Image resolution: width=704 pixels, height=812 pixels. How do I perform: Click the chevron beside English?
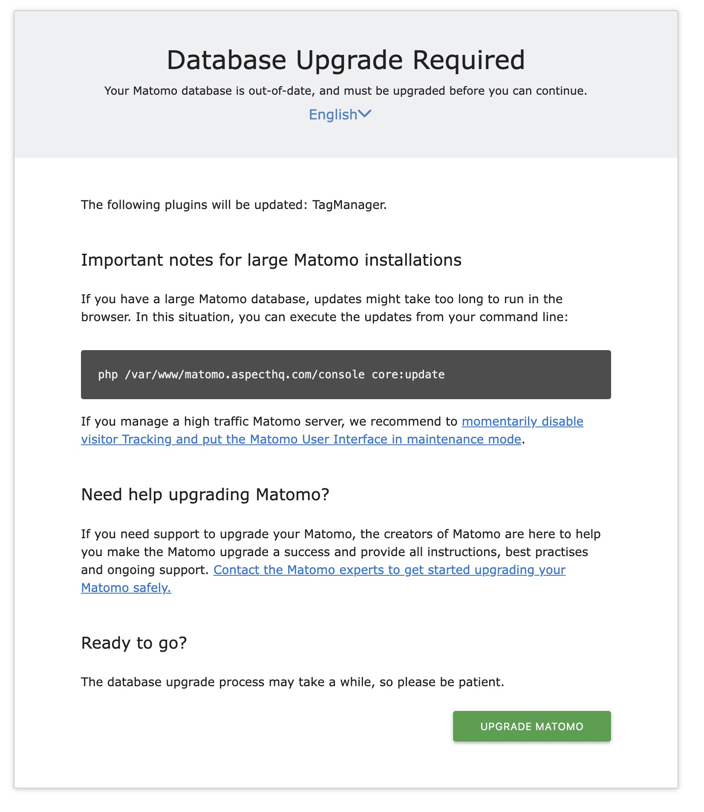(365, 114)
